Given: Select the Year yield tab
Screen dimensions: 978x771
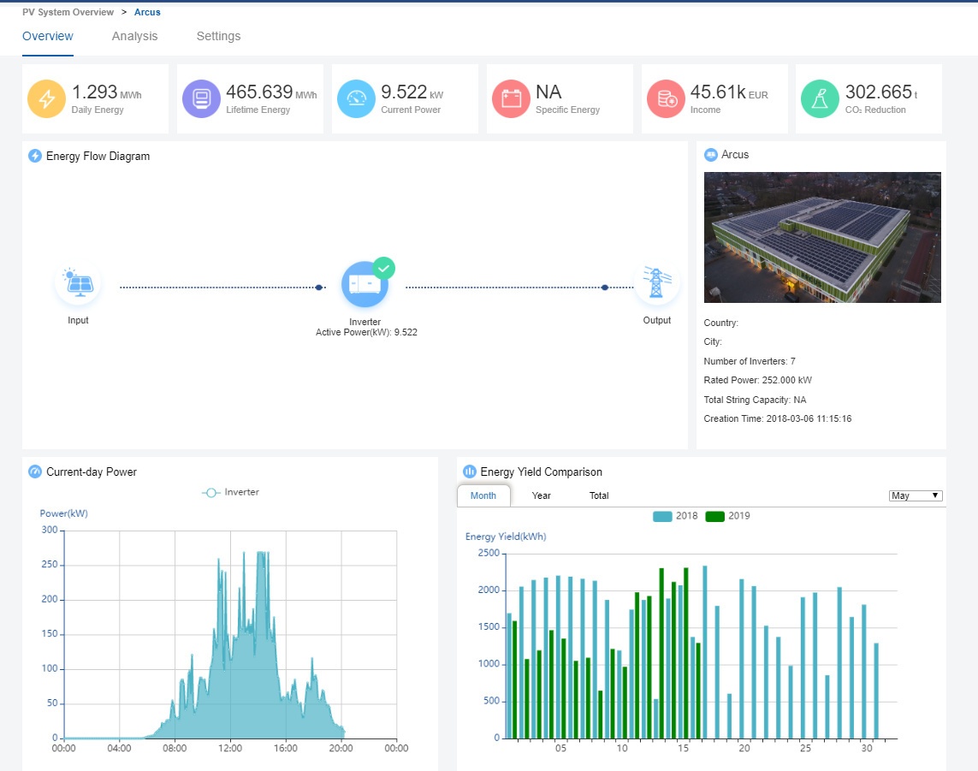Looking at the screenshot, I should pyautogui.click(x=542, y=495).
